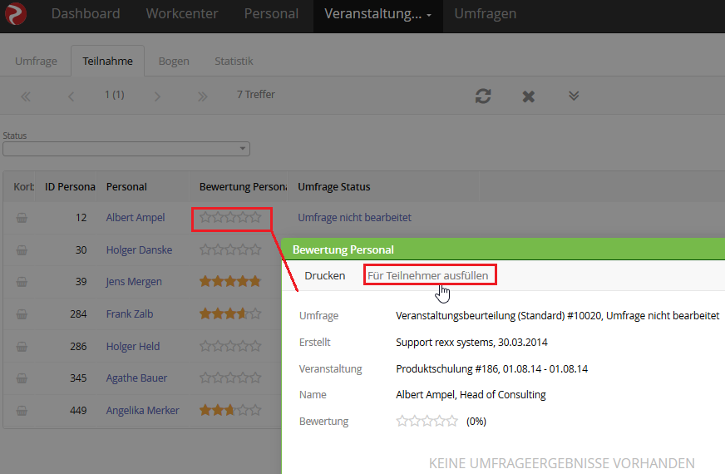Sort by Personal column header

click(x=126, y=187)
